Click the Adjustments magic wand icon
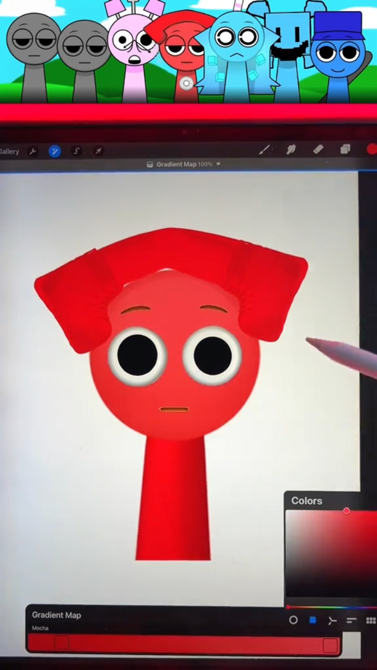This screenshot has height=670, width=377. pyautogui.click(x=54, y=152)
